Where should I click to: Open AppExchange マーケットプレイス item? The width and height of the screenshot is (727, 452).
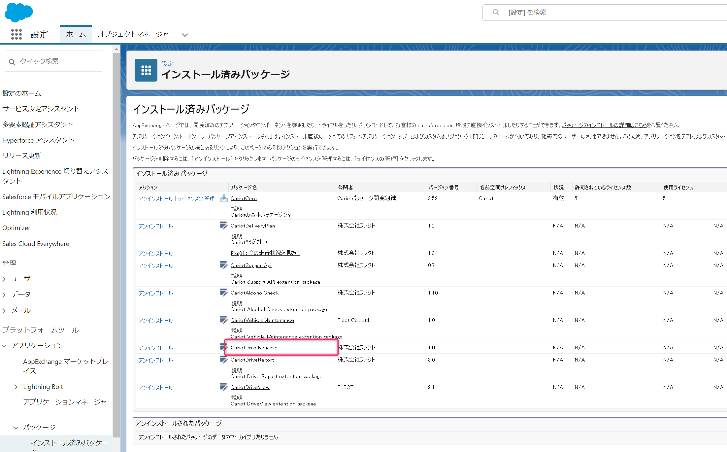point(66,366)
